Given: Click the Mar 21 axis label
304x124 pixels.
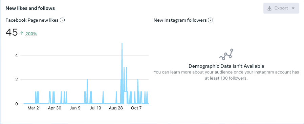Looking at the screenshot, I should tap(34, 108).
